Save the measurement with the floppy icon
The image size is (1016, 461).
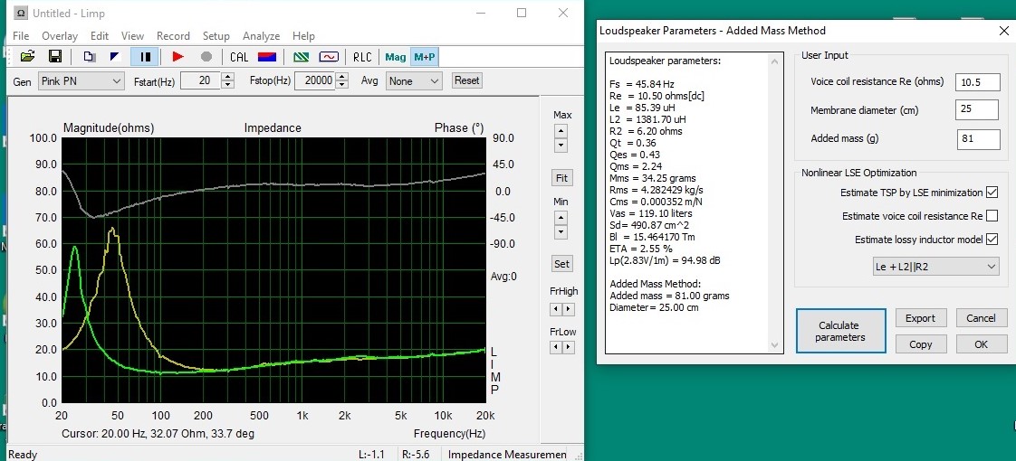55,57
